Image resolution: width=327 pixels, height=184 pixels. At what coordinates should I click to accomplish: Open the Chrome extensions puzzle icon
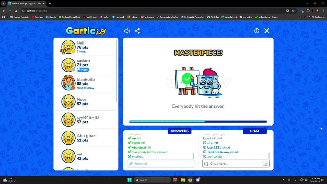click(x=308, y=11)
